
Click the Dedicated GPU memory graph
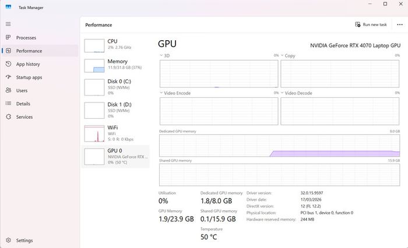point(279,146)
